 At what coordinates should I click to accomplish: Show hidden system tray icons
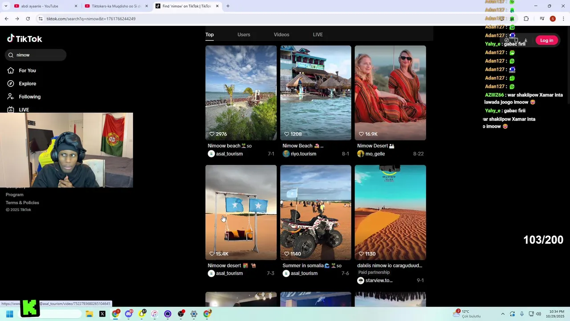coord(503,314)
